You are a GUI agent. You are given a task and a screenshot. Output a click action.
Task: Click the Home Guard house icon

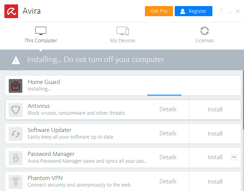[x=16, y=86]
